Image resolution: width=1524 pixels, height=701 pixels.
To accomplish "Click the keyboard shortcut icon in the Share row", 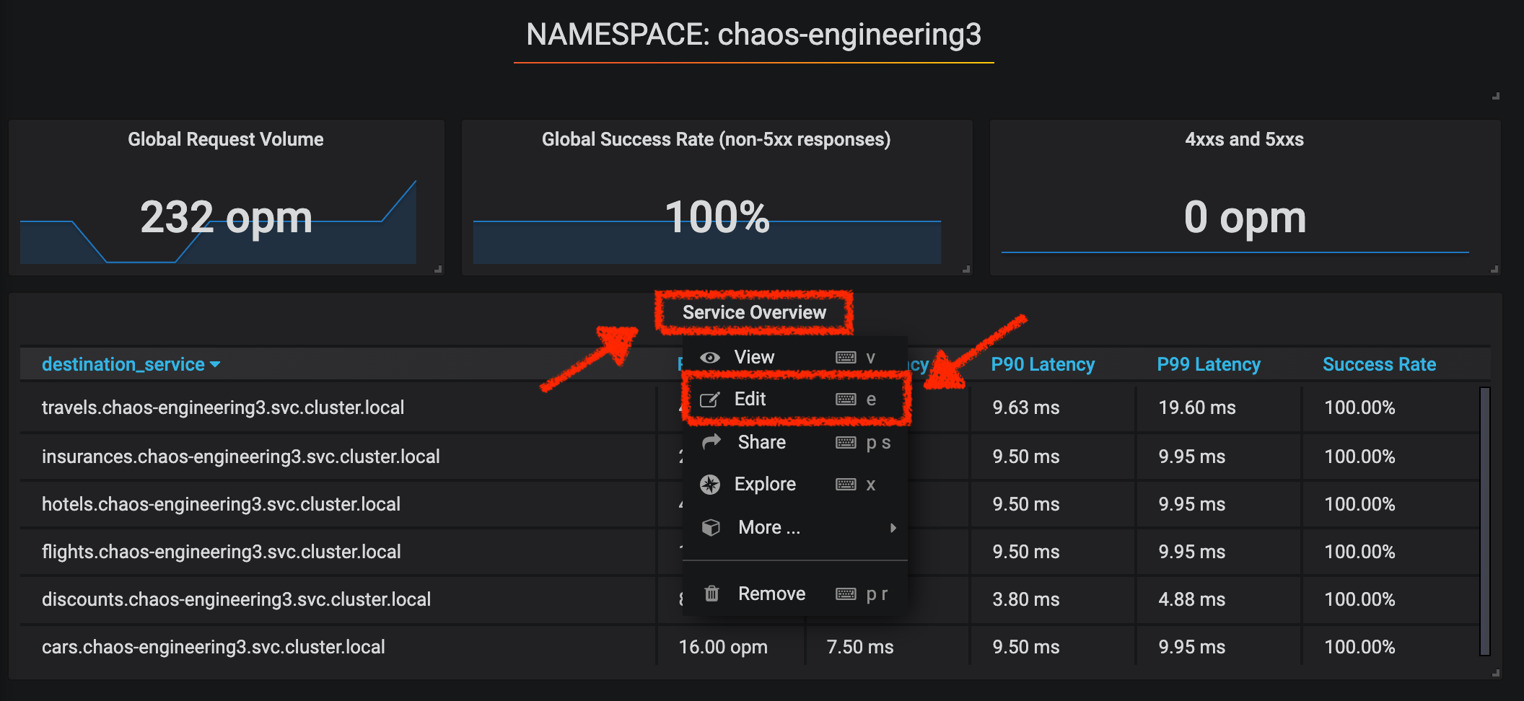I will pyautogui.click(x=846, y=443).
